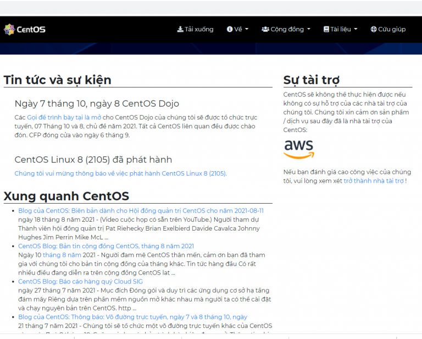Image resolution: width=422 pixels, height=339 pixels.
Task: Click the 'Xung quanh CentOS' heading
Action: pyautogui.click(x=66, y=196)
